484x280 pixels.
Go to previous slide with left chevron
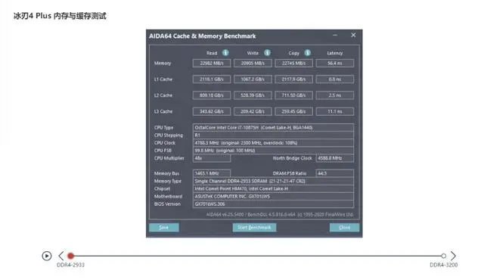point(60,256)
